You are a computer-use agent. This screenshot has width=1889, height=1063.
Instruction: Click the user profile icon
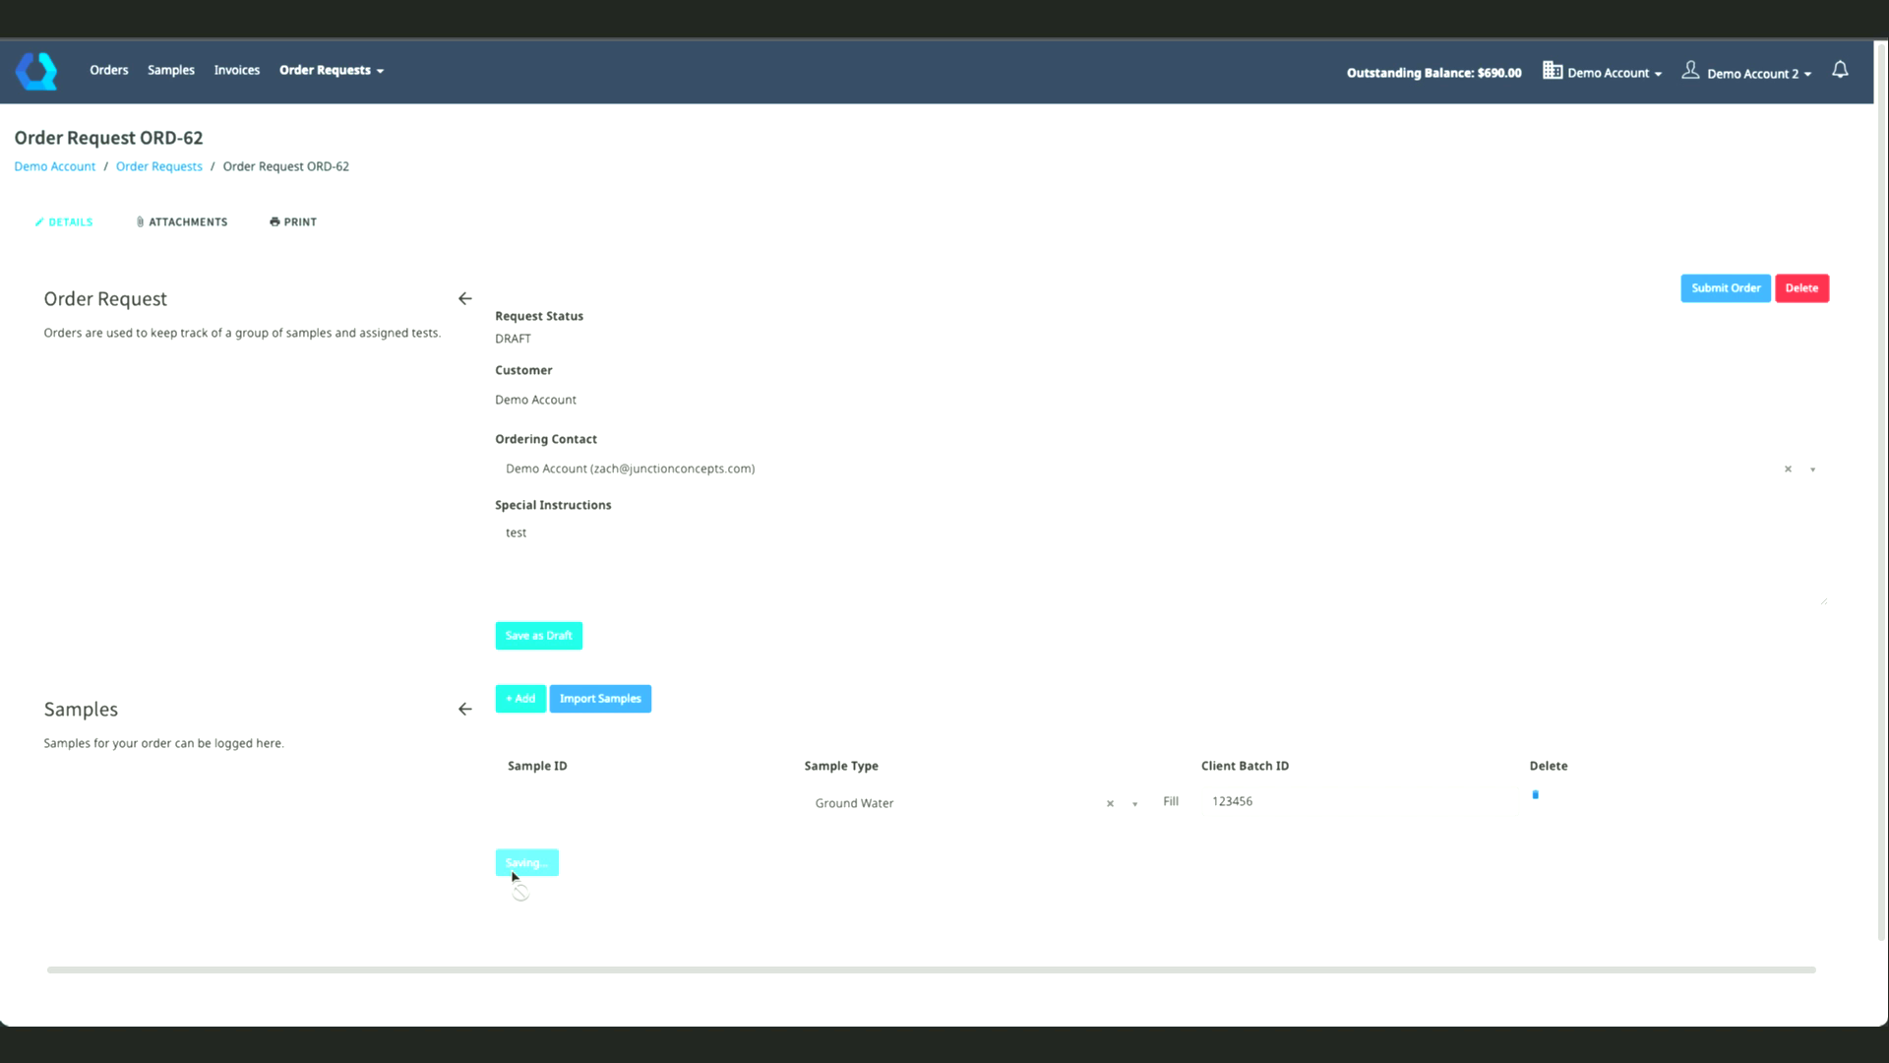[x=1690, y=71]
